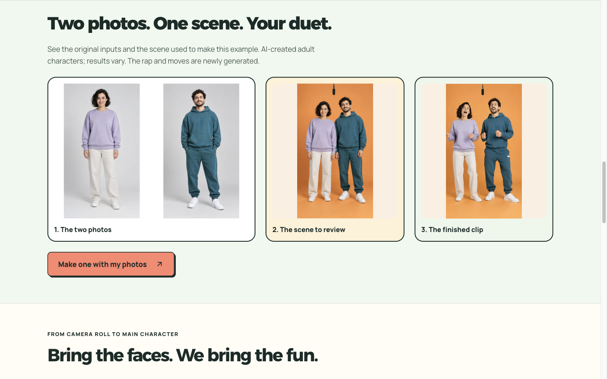607x379 pixels.
Task: Click the arrow icon in the coral button
Action: 159,264
